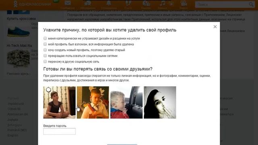The width and height of the screenshot is (258, 145).
Task: Check 'перехожу в другую социальную сеть' reason
Action: pos(45,62)
